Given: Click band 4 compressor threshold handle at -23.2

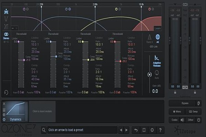Looking at the screenshot, I should [x=121, y=61].
